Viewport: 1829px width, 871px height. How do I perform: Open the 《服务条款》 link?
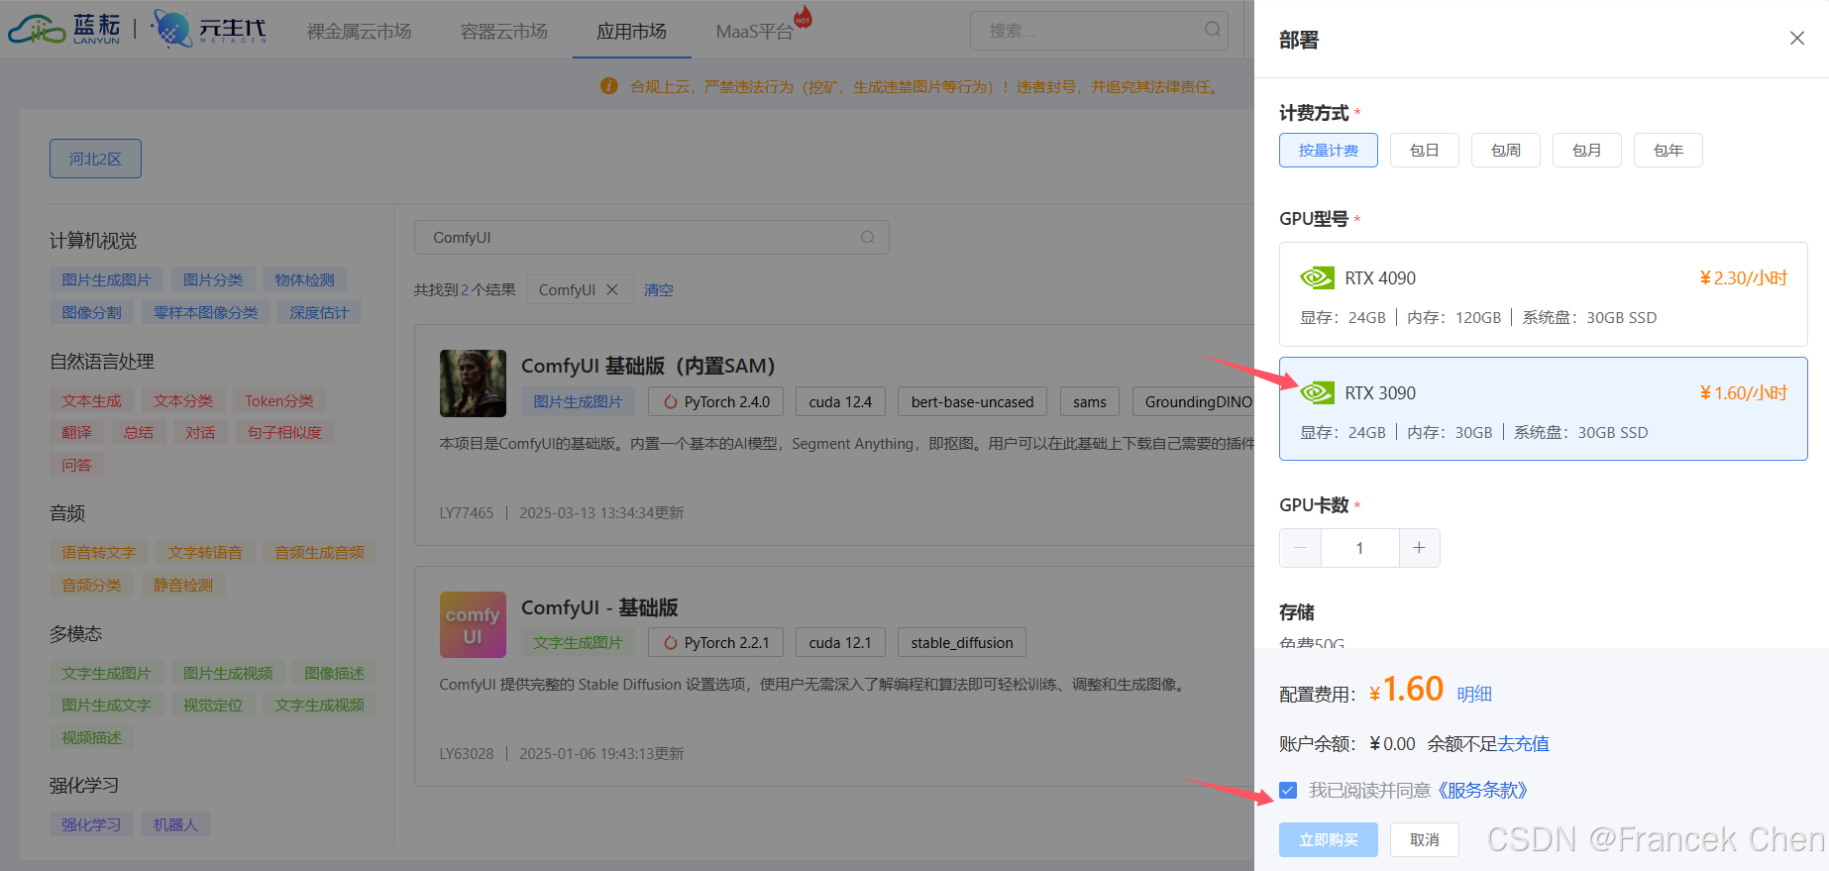(1482, 791)
